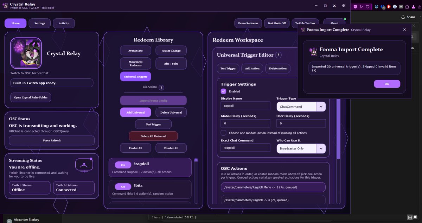This screenshot has height=223, width=422.
Task: Click Open Crystal Relay Folder button
Action: coord(31,97)
